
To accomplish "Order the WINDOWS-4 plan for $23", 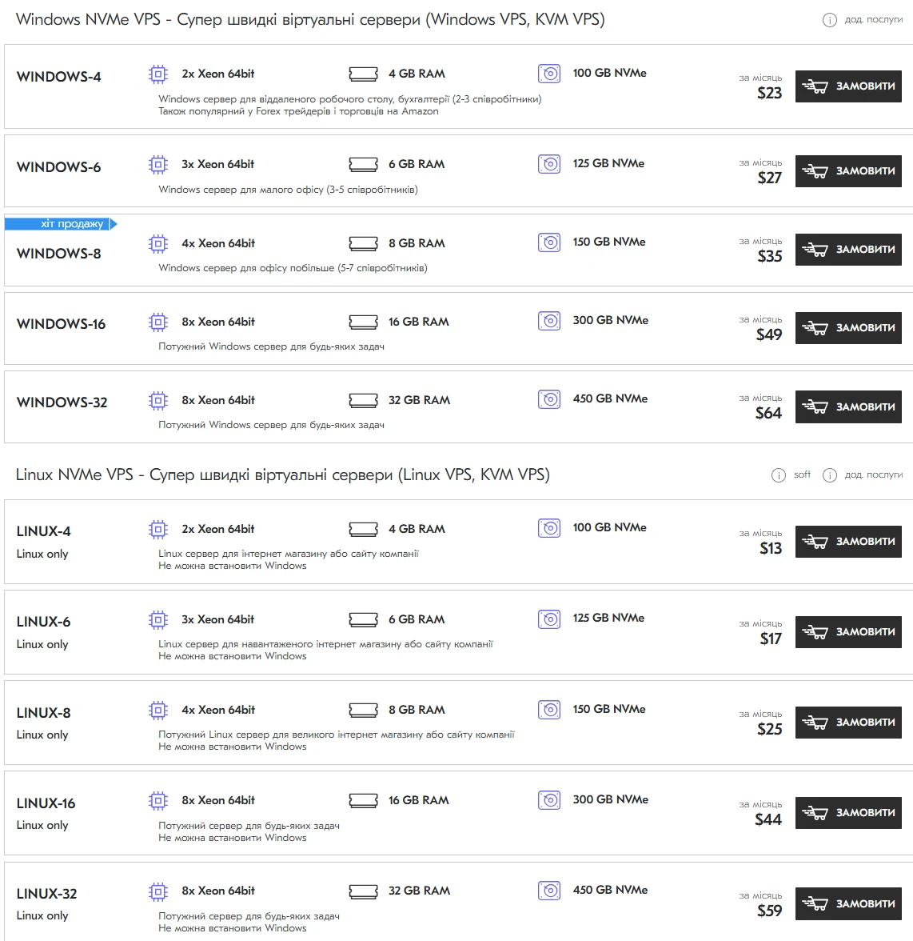I will tap(848, 86).
